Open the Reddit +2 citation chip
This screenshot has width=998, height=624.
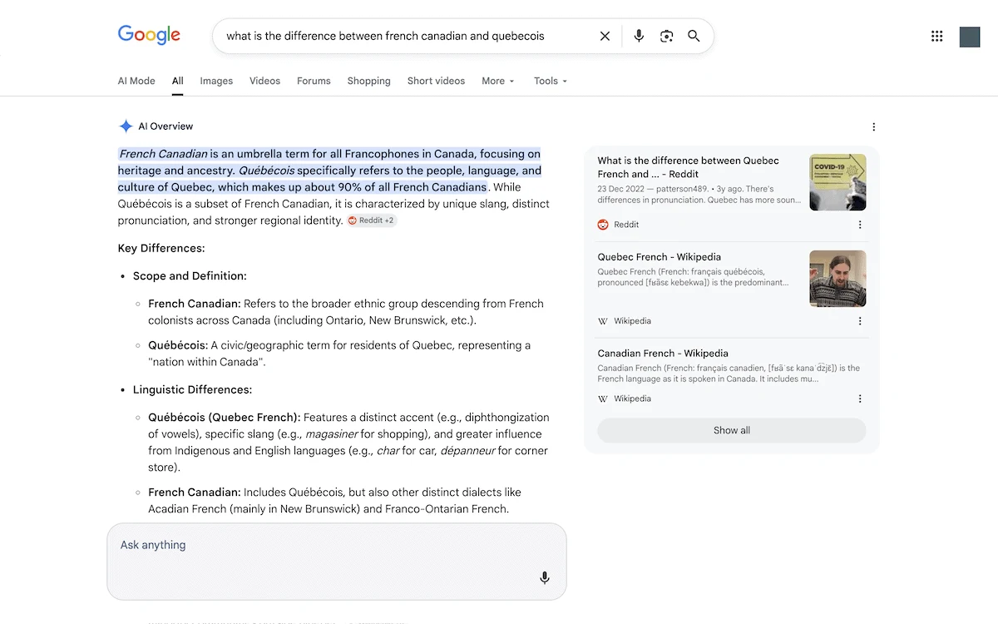(x=372, y=220)
